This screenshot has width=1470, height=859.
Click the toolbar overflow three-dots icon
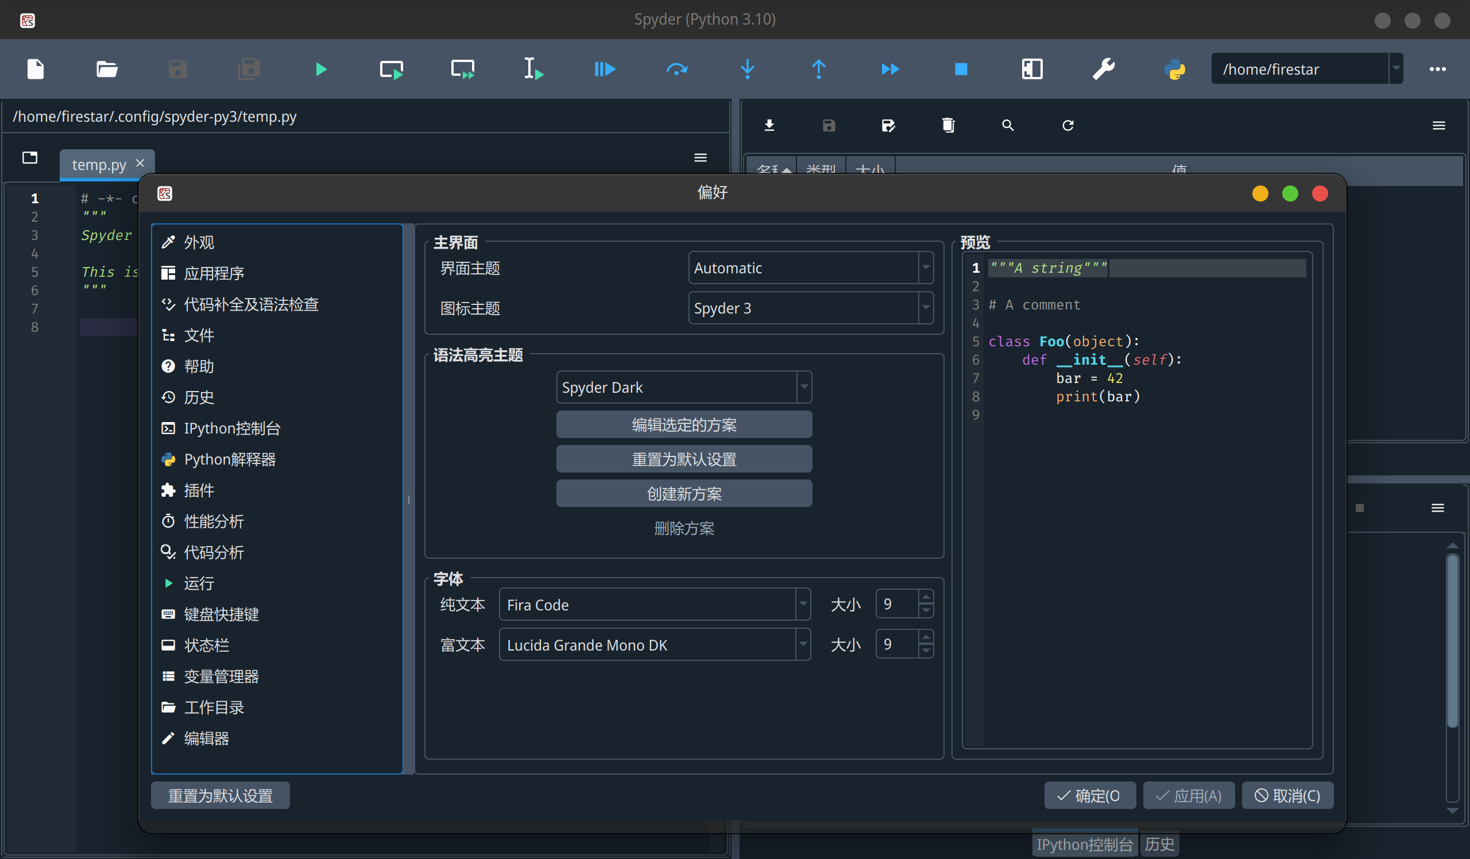tap(1437, 69)
